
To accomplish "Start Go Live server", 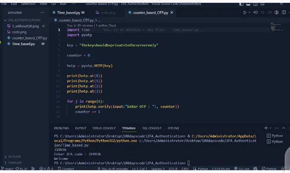I will click(242, 169).
